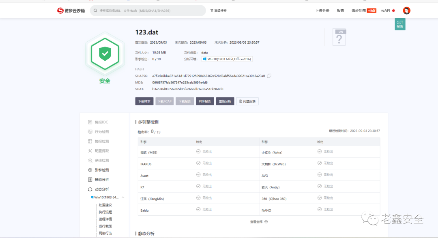Open 上传分析 in top navigation
Image resolution: width=438 pixels, height=238 pixels.
pyautogui.click(x=322, y=11)
